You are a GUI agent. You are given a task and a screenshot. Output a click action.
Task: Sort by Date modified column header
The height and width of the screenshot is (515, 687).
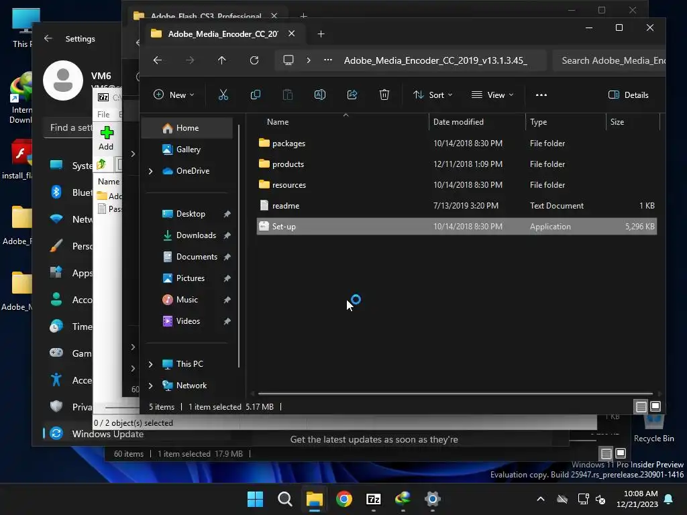(477, 122)
